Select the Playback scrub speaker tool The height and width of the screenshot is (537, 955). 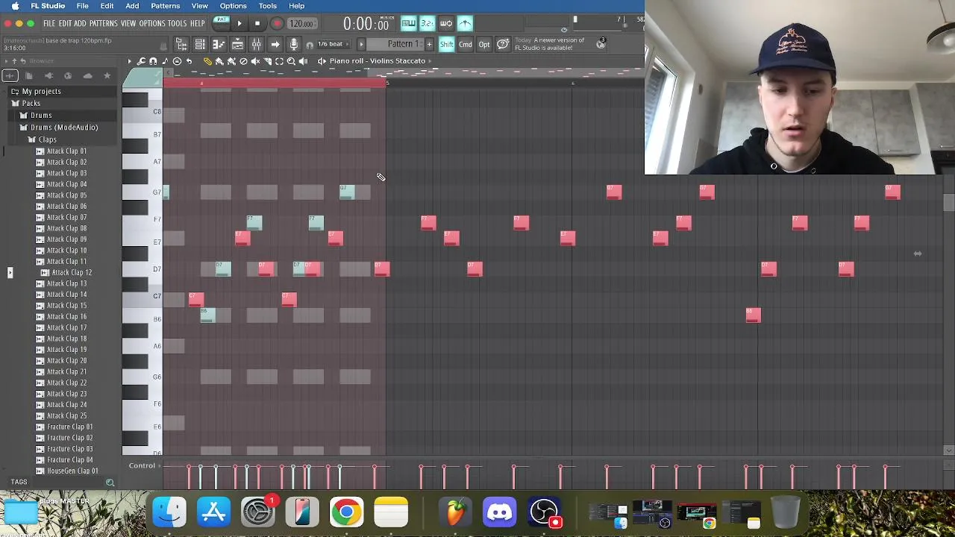[304, 61]
